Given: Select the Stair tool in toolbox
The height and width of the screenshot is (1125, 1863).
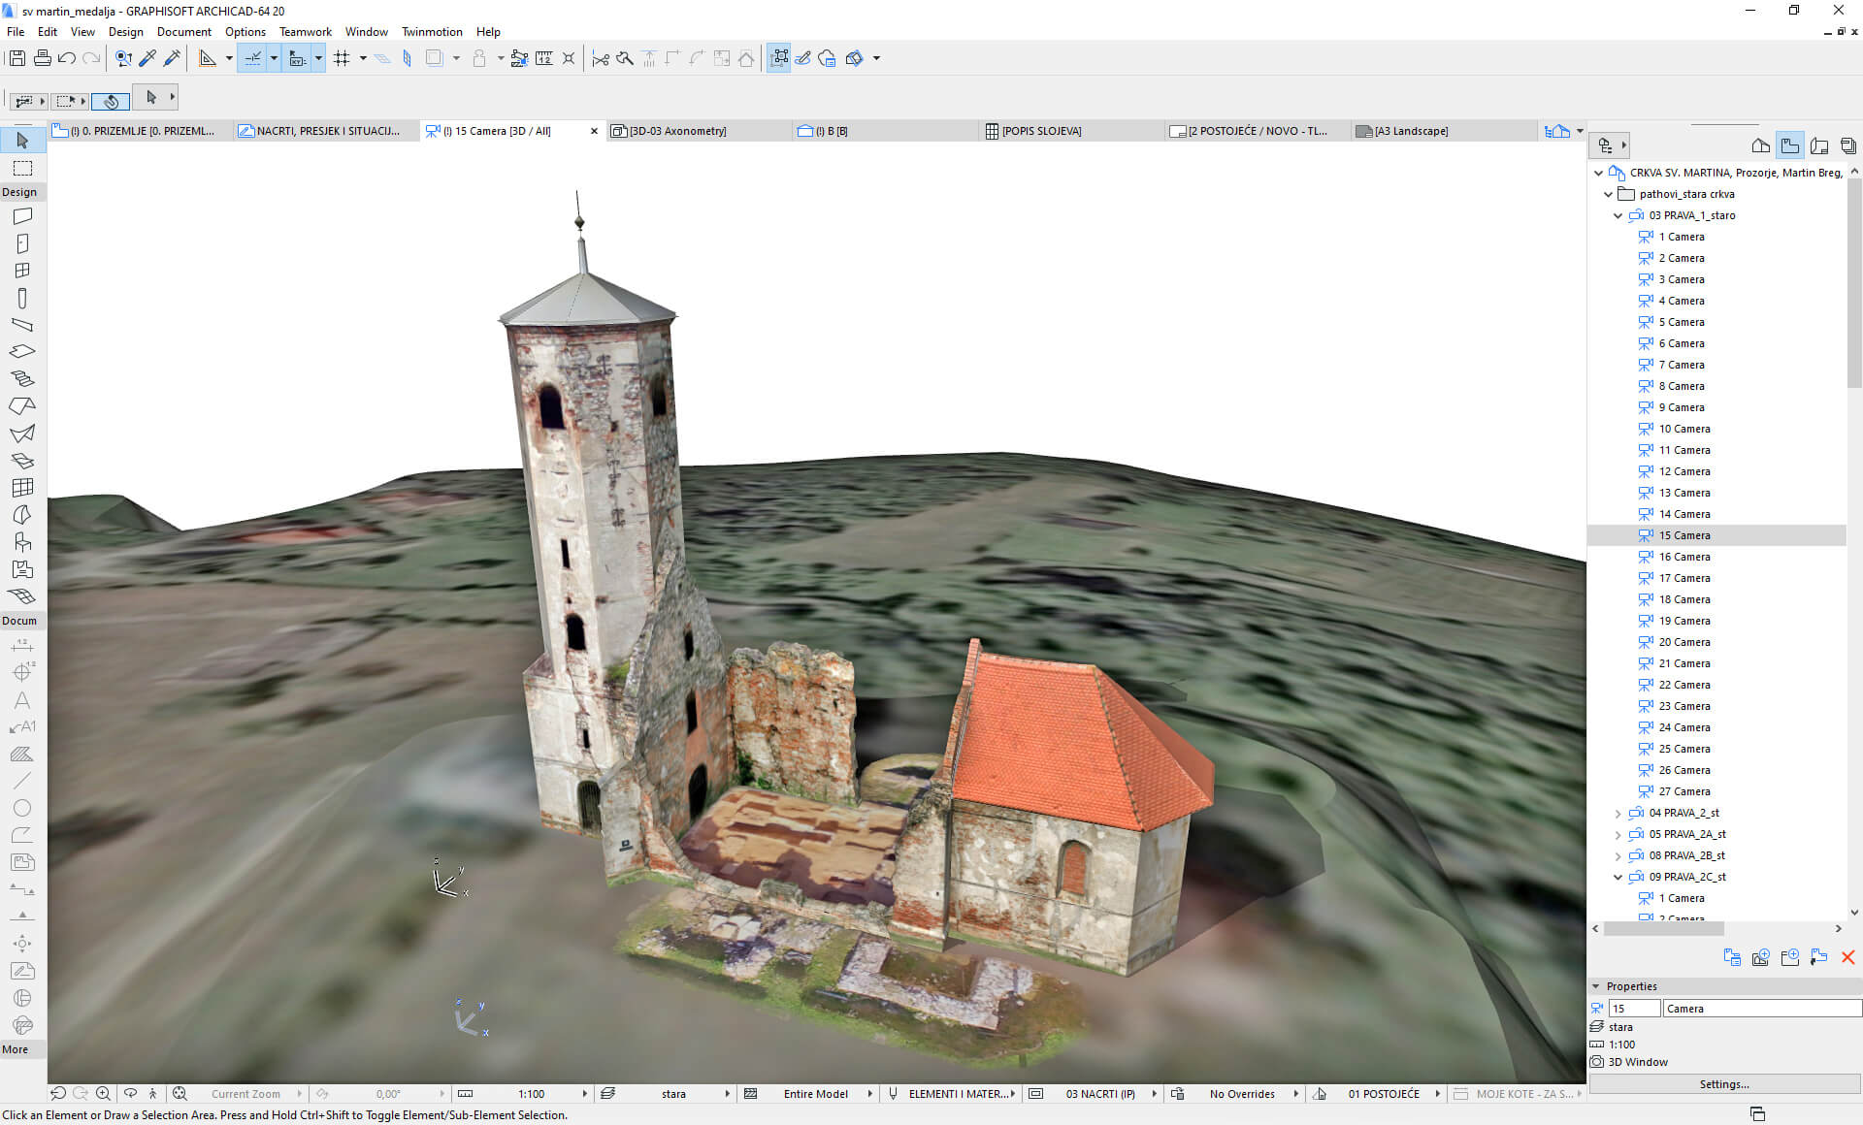Looking at the screenshot, I should (22, 379).
